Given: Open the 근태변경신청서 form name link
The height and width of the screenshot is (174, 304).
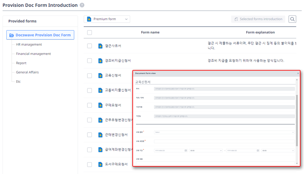Looking at the screenshot, I should click(116, 135).
